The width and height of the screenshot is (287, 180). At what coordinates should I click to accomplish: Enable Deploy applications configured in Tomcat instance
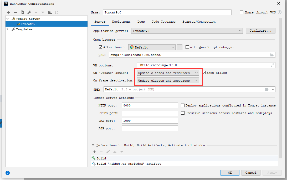[x=183, y=105]
